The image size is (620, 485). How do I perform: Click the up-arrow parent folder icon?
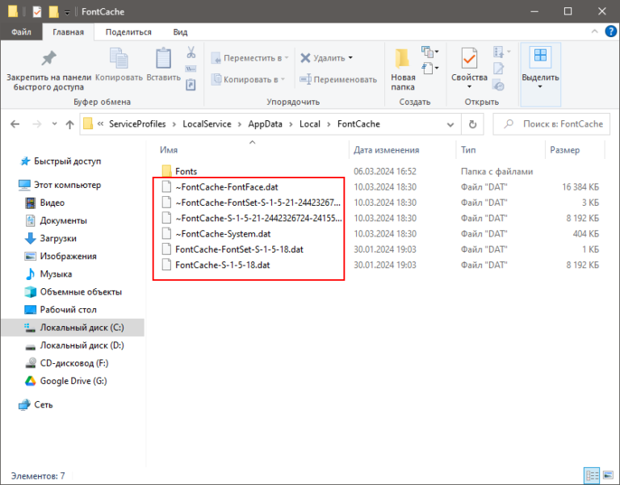pyautogui.click(x=68, y=124)
